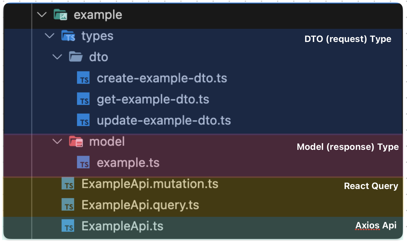Click the Axios Api label
Viewport: 407px width, 241px height.
[x=376, y=225]
